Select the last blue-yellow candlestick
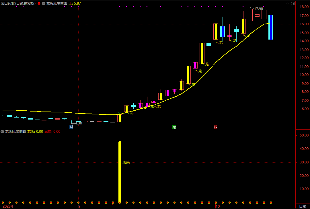 click(271, 27)
